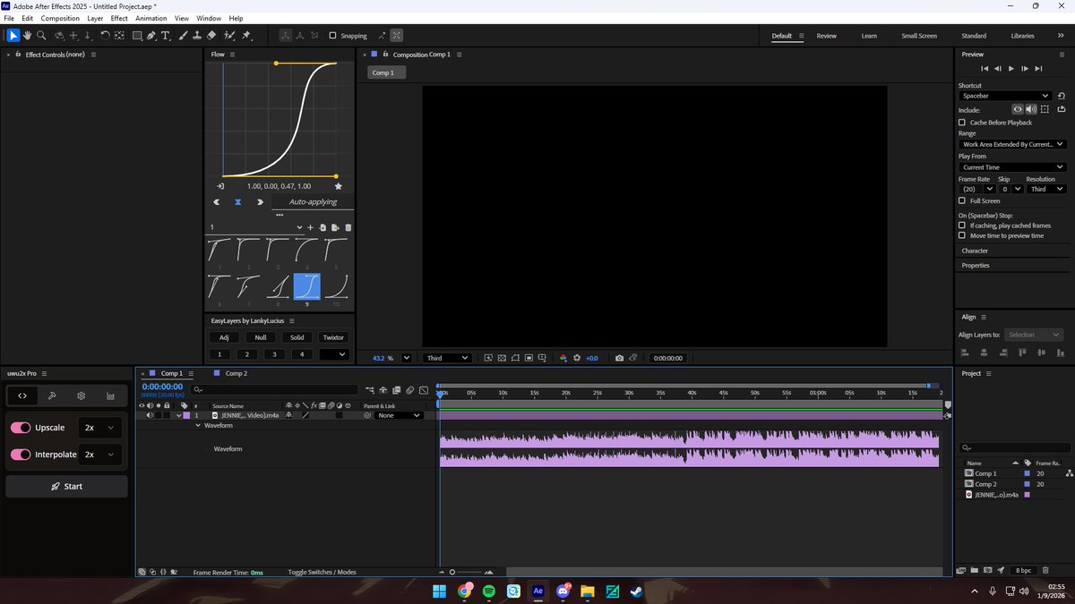The height and width of the screenshot is (604, 1075).
Task: Select Flow curve preset 9
Action: tap(307, 286)
